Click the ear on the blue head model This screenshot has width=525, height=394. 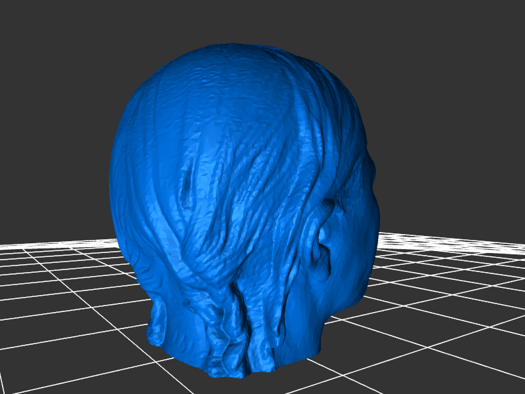pyautogui.click(x=324, y=239)
